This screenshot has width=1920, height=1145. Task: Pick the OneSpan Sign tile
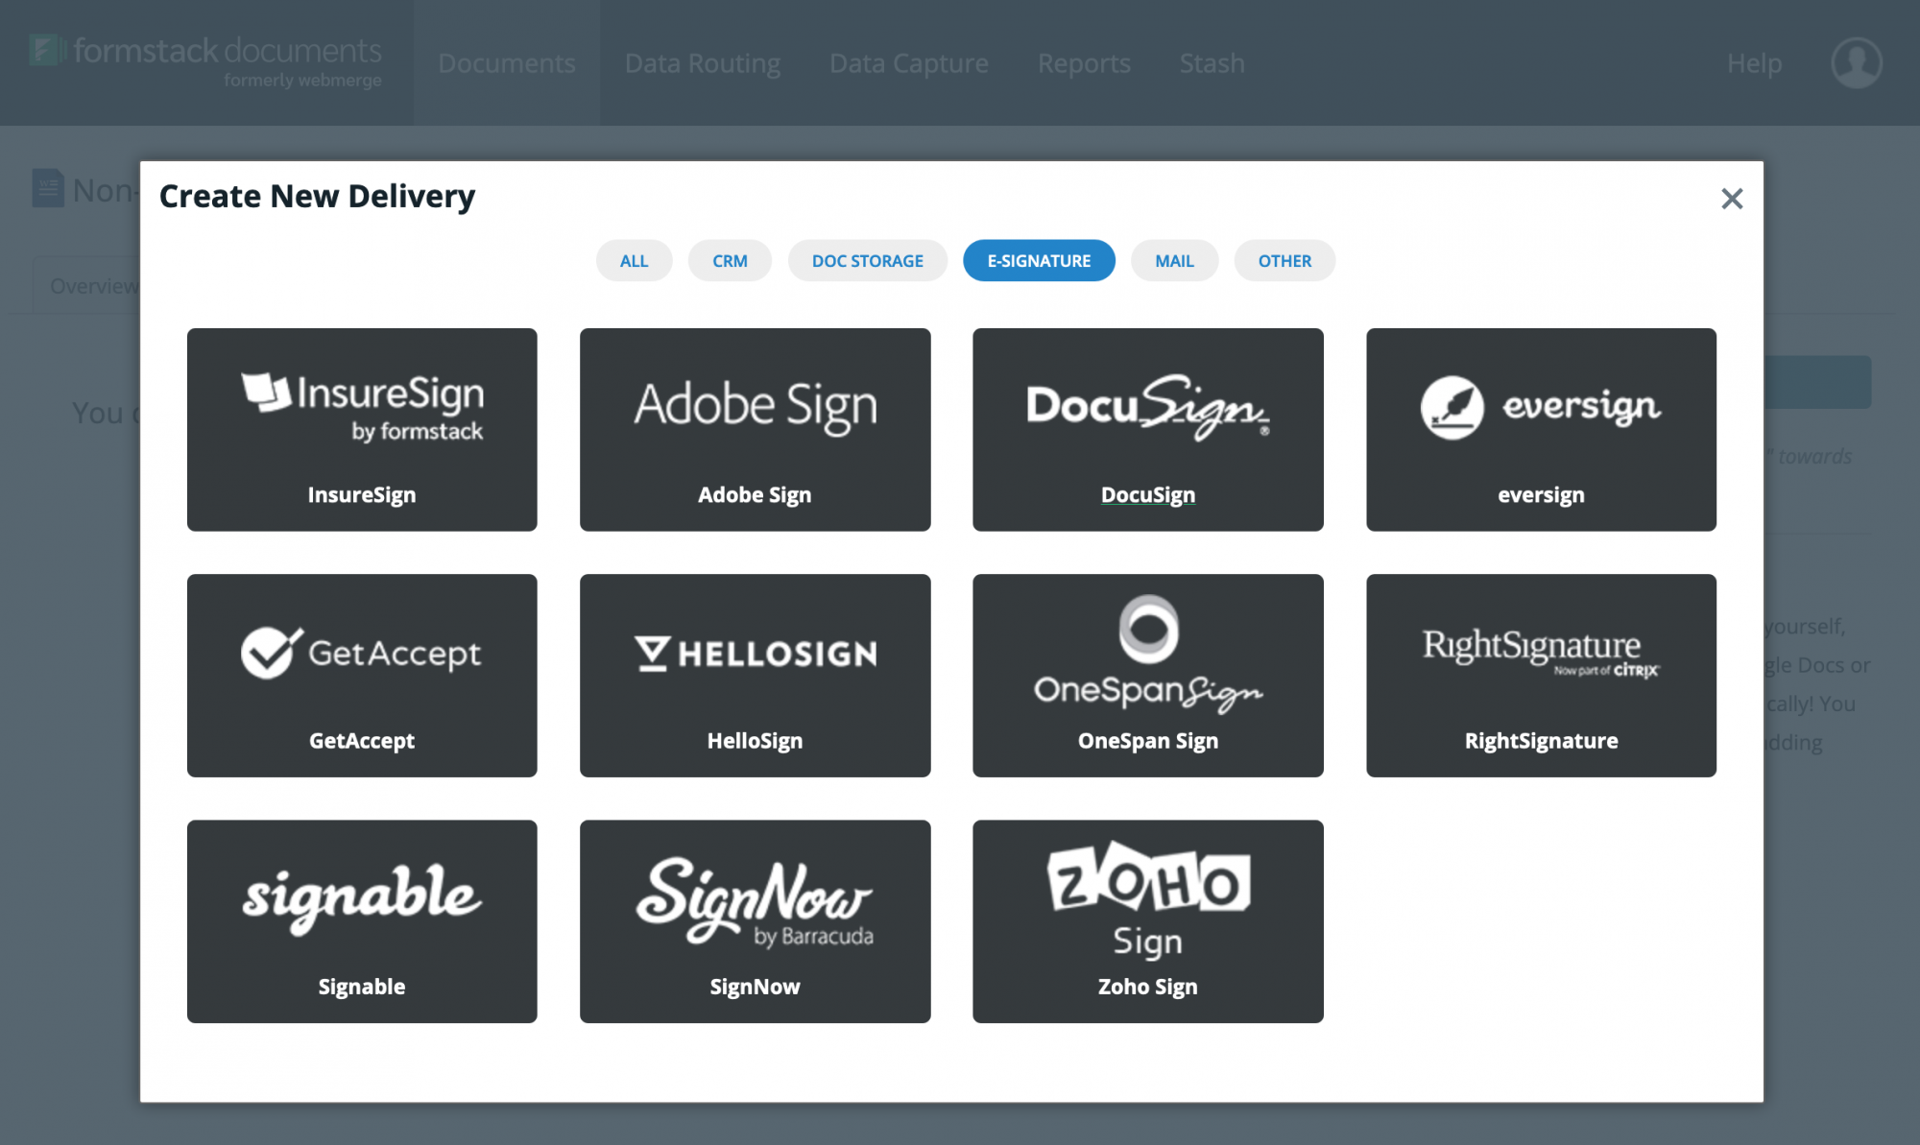coord(1147,675)
